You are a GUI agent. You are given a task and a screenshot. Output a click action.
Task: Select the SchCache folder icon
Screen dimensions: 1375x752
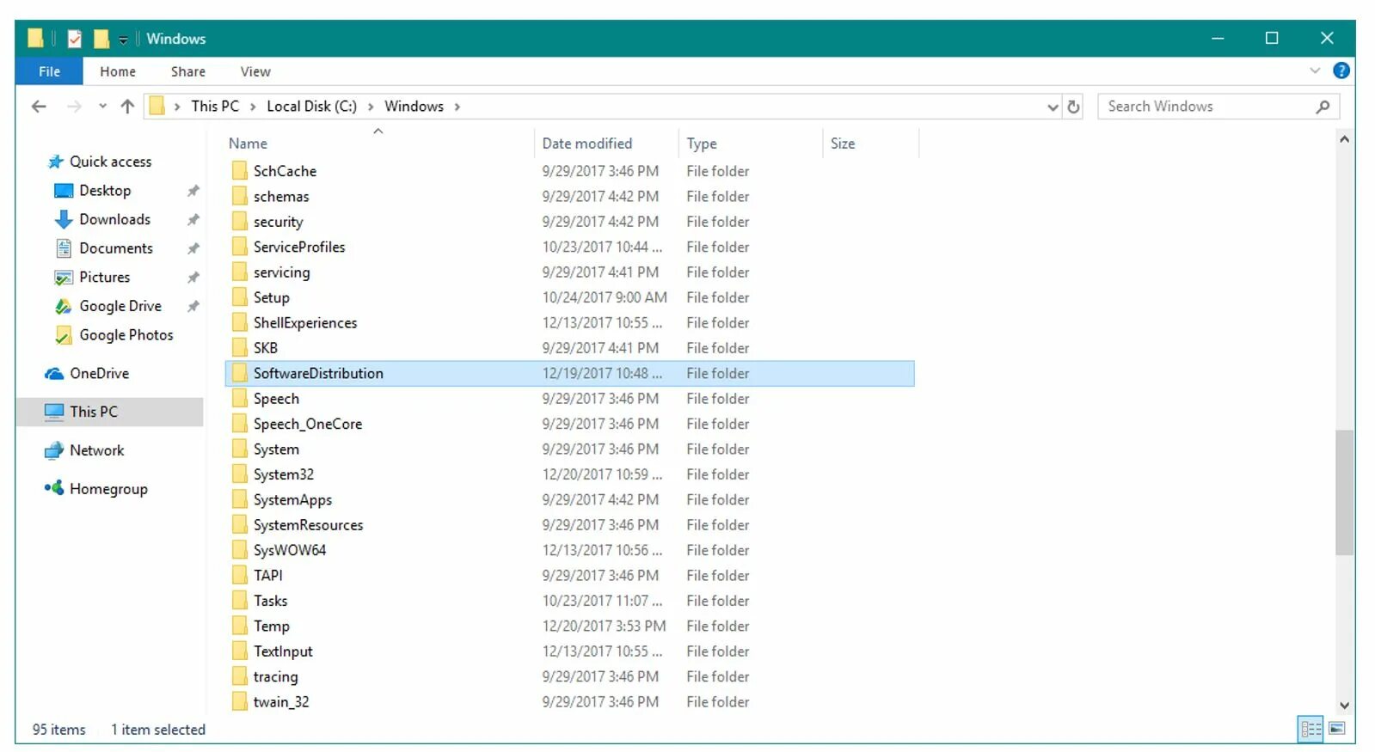pyautogui.click(x=239, y=171)
